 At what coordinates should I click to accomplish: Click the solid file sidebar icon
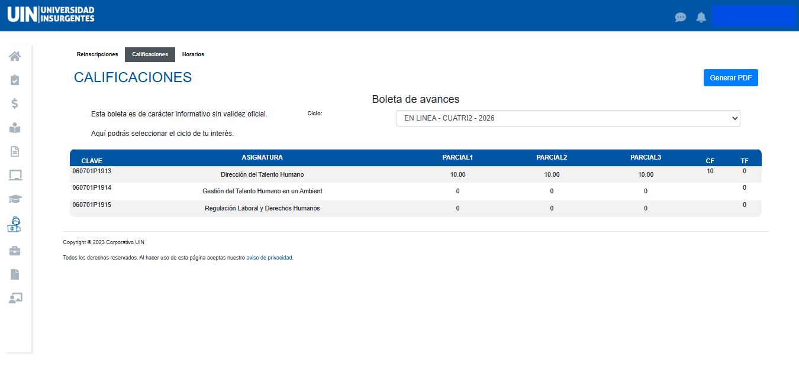click(15, 274)
